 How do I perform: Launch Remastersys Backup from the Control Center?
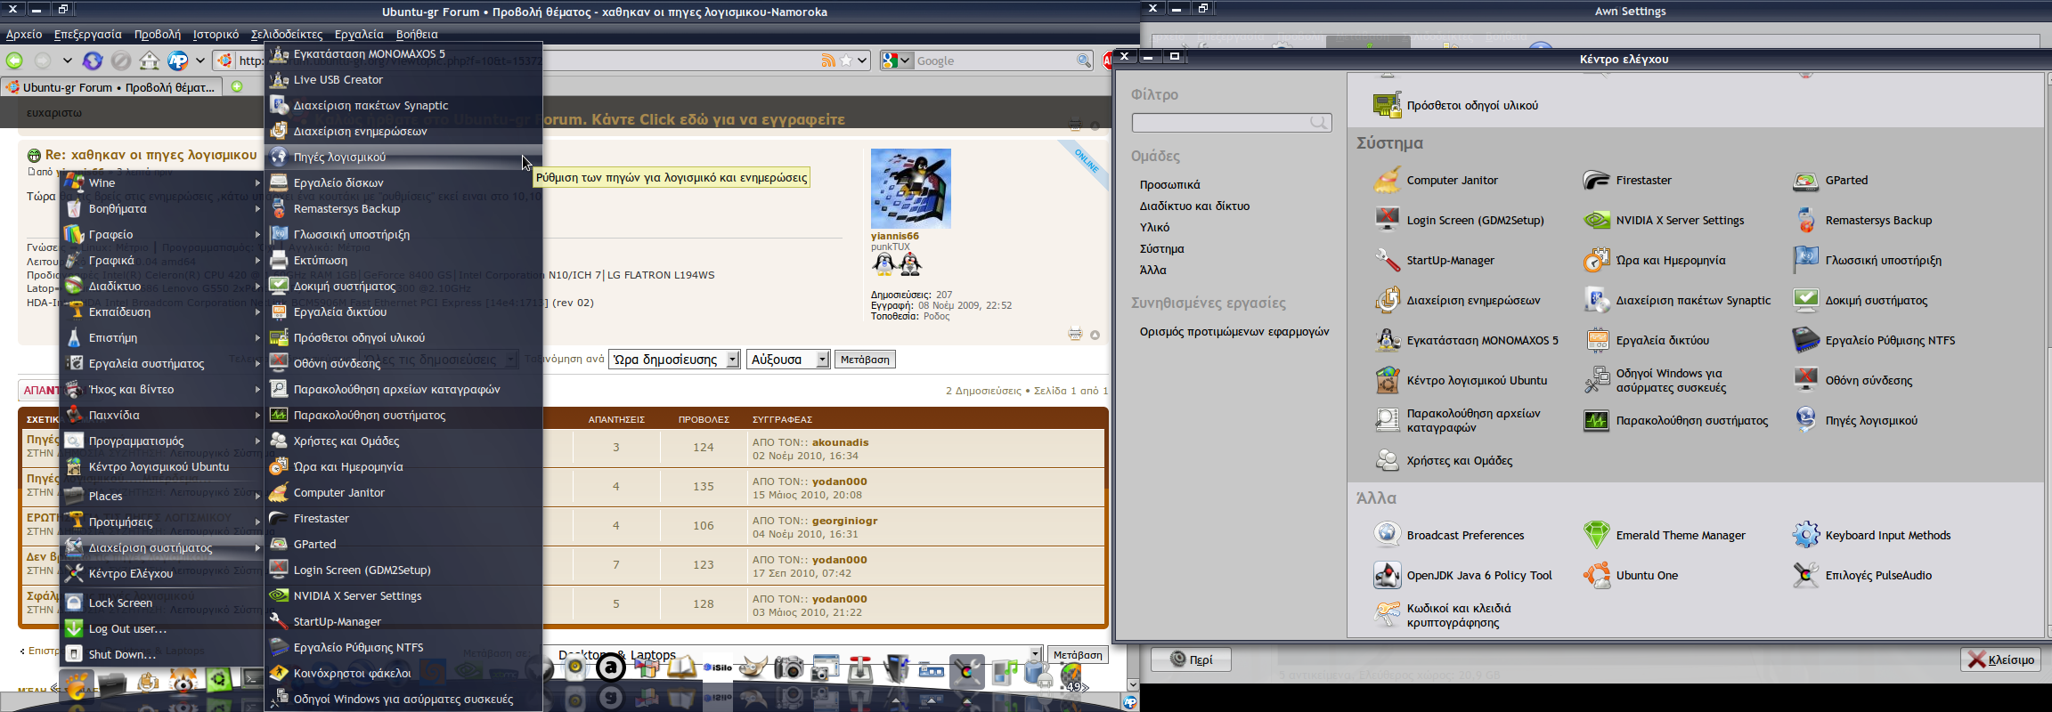tap(1862, 220)
